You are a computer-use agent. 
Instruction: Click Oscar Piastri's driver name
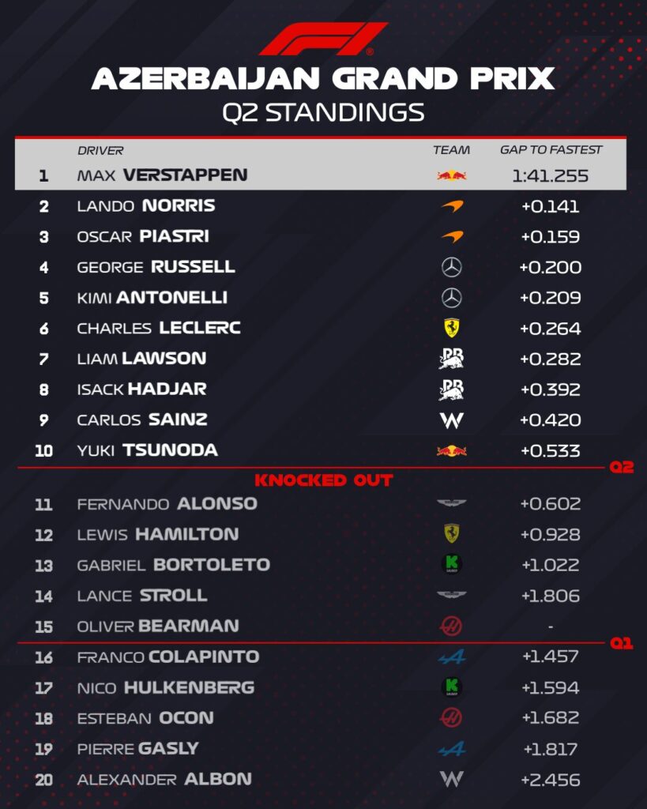pos(143,237)
